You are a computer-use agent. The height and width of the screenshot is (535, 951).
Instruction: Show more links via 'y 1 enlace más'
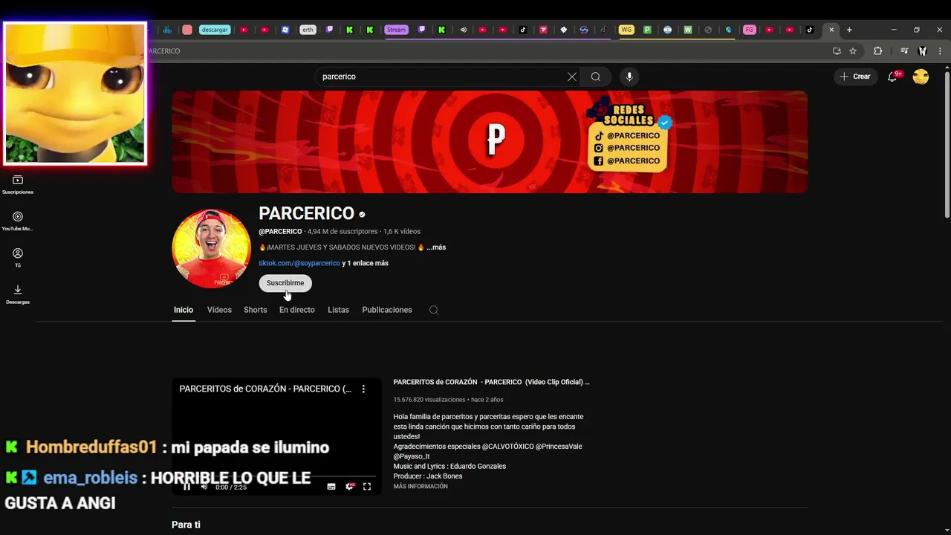365,263
